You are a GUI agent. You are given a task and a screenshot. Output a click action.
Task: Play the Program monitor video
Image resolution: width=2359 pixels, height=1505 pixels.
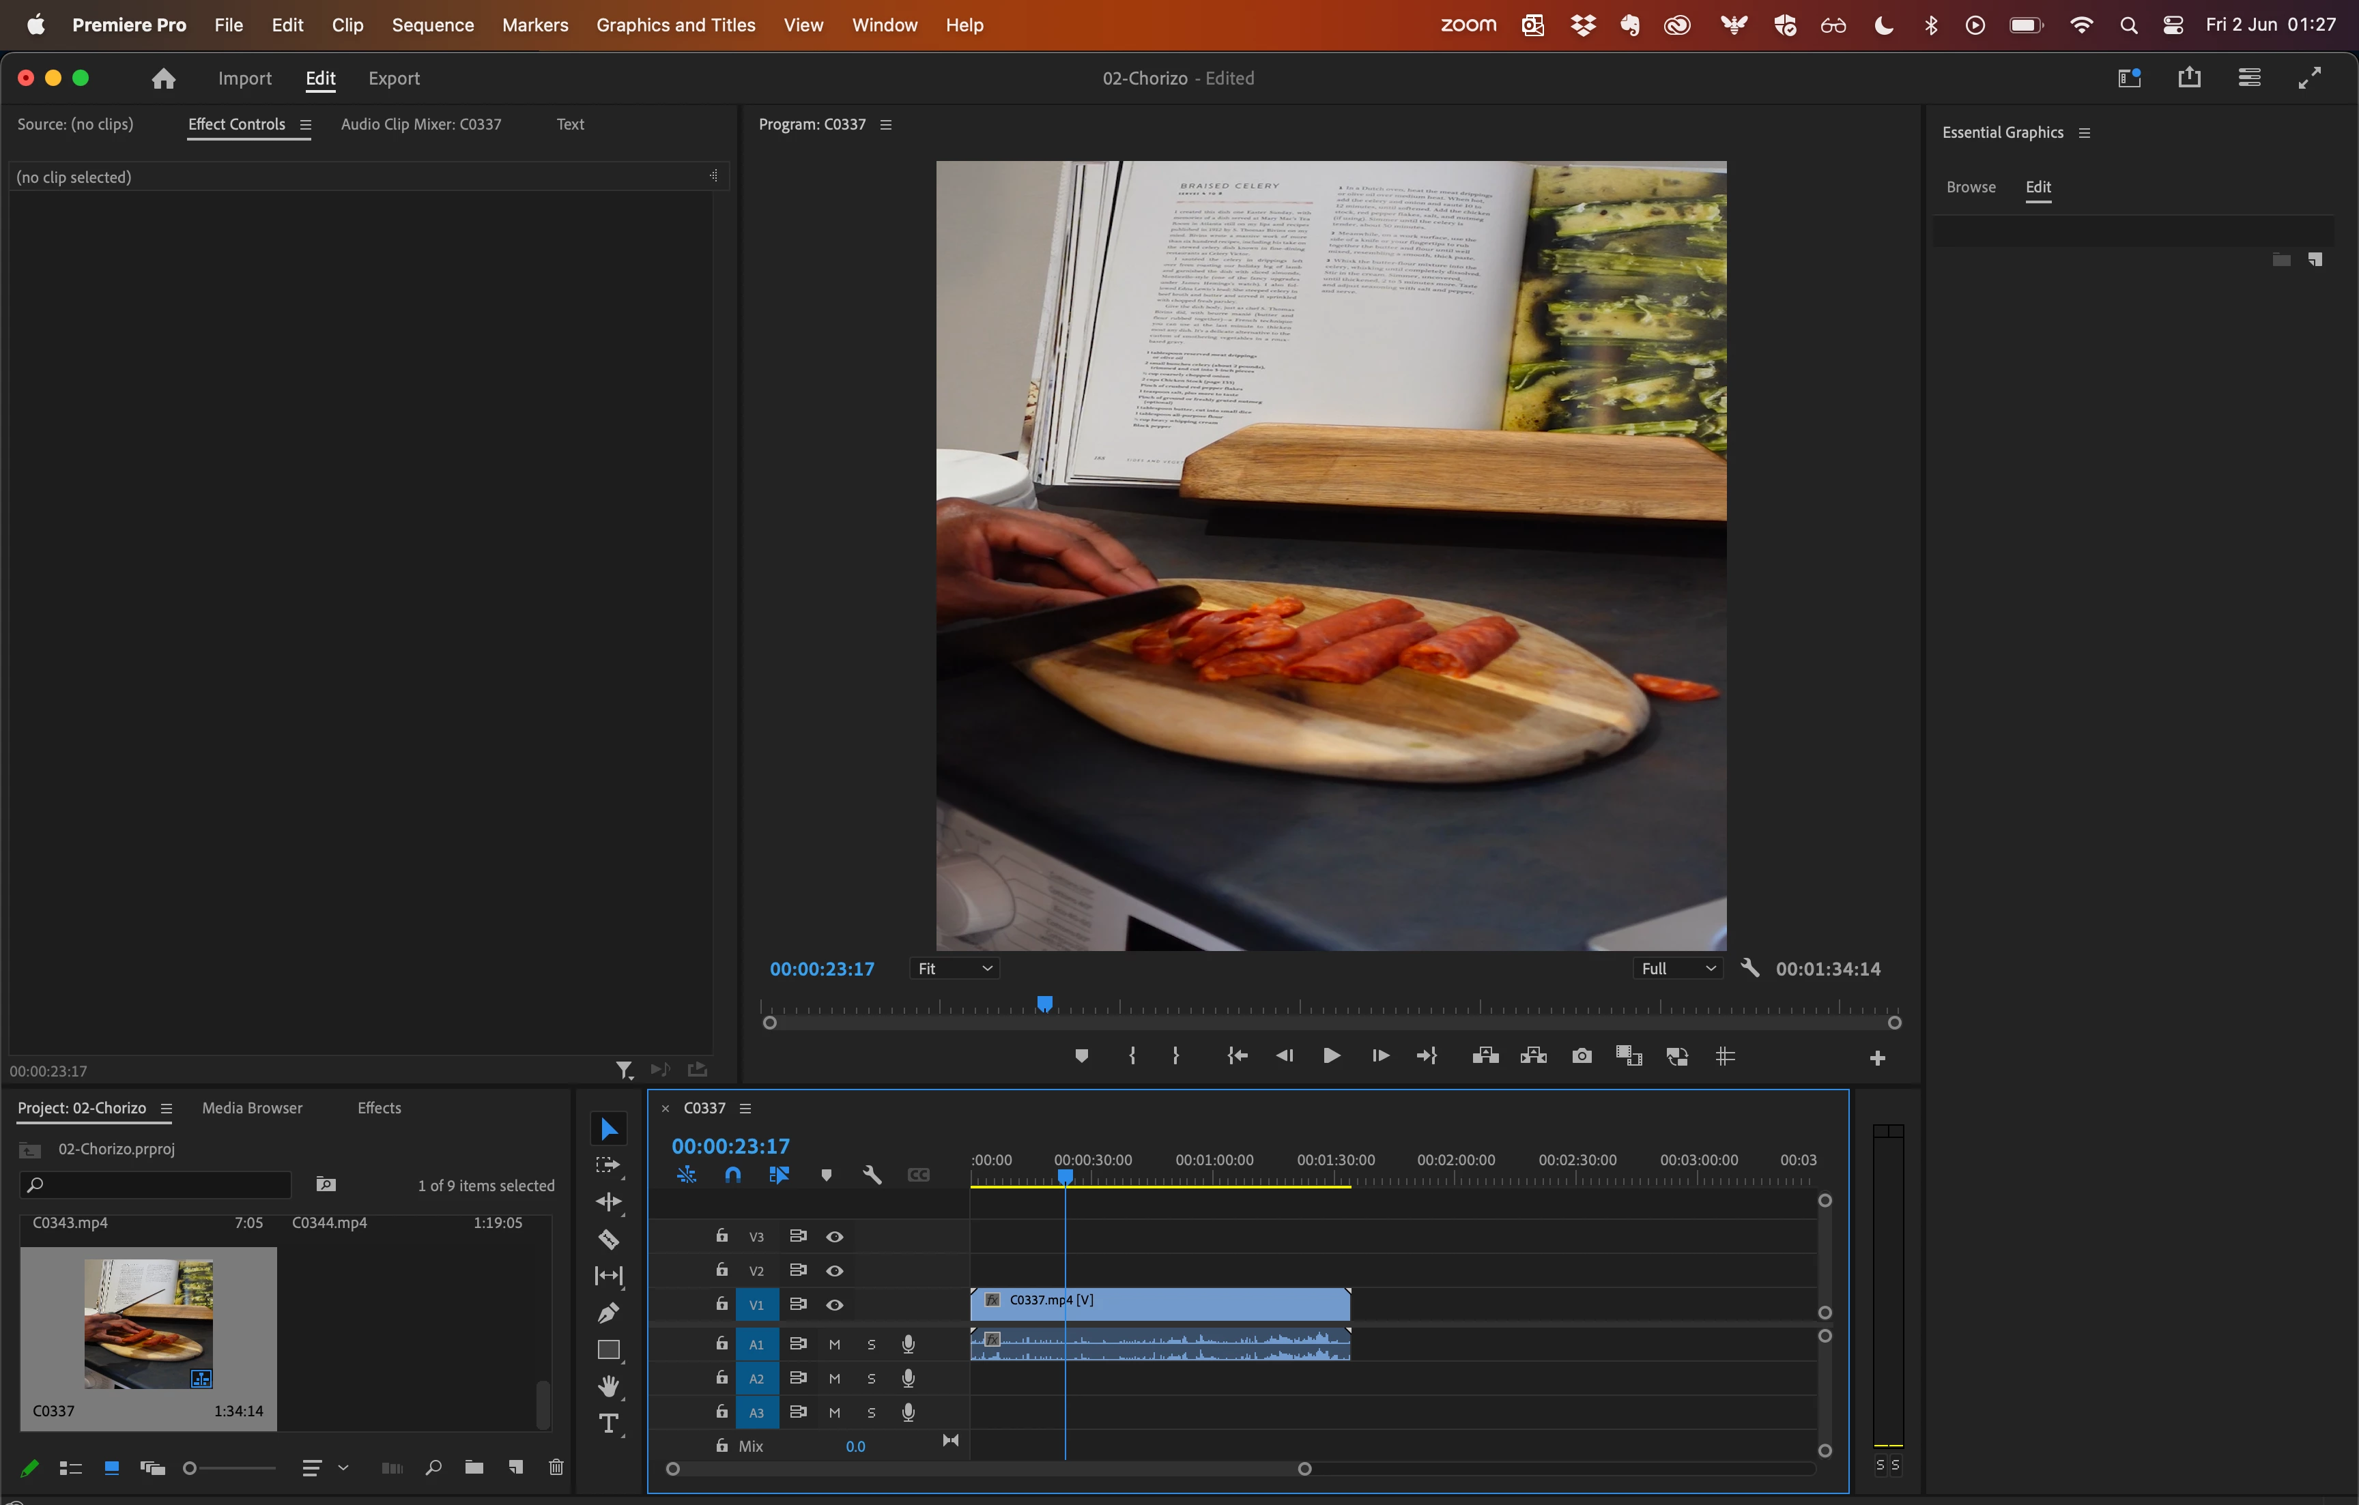(1331, 1055)
